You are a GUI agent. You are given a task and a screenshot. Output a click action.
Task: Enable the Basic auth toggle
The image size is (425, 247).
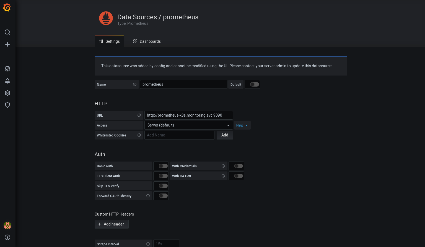tap(163, 166)
